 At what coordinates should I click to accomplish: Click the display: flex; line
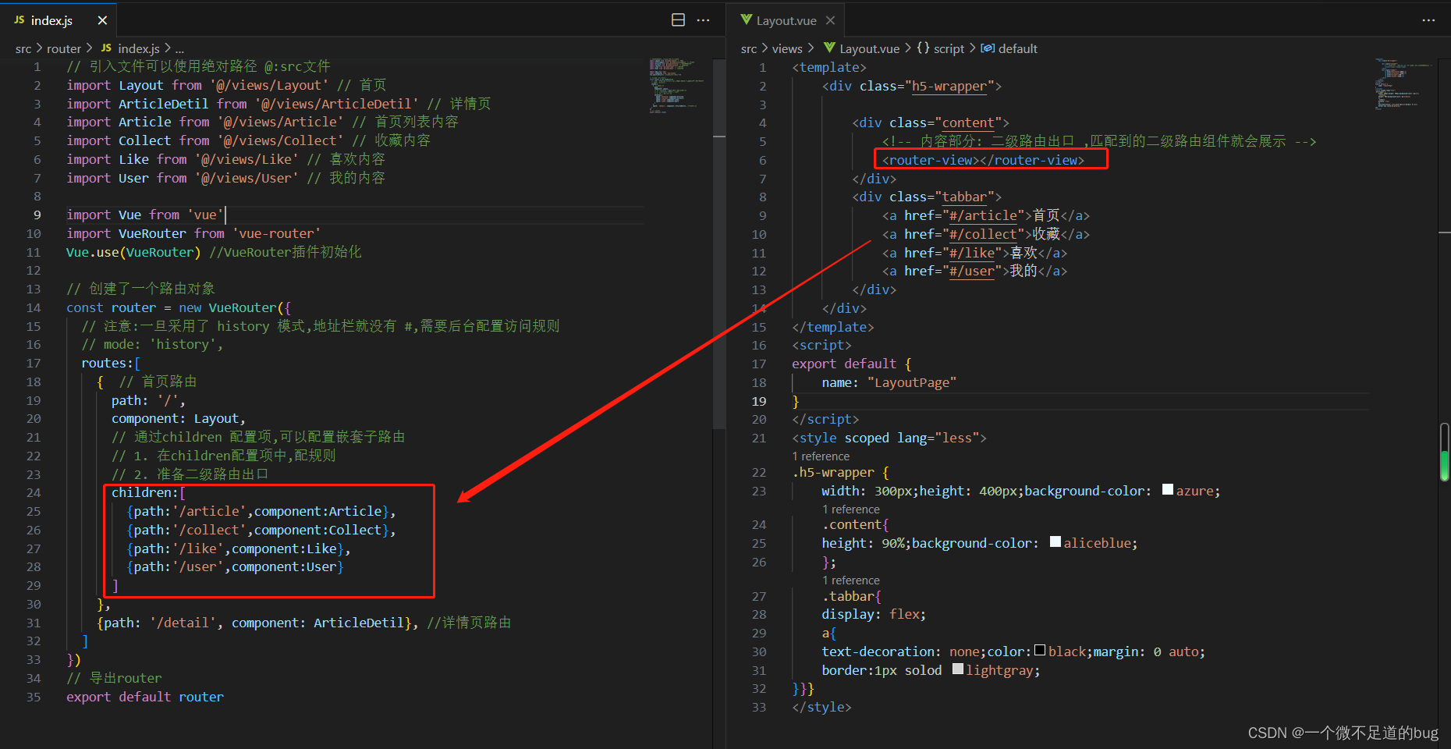[874, 614]
